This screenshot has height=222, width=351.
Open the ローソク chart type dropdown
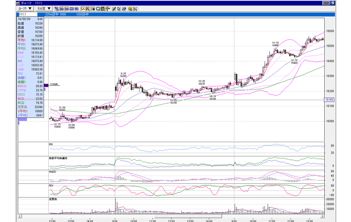25,9
